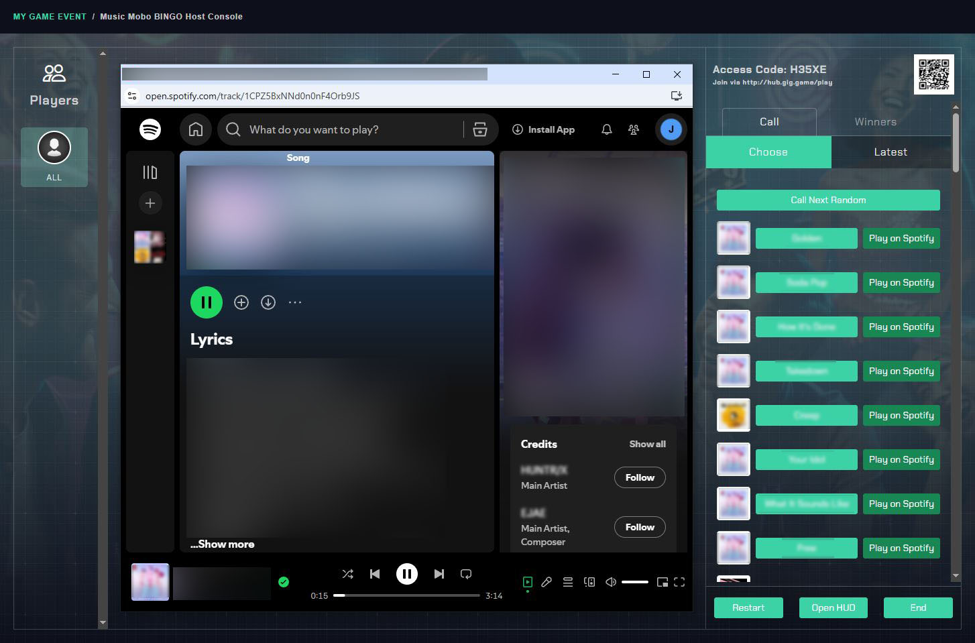Viewport: 975px width, 643px height.
Task: Open the play queue icon
Action: (x=568, y=582)
